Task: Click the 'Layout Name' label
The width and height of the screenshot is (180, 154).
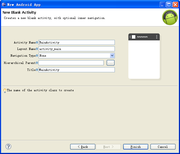Action: tap(26, 49)
